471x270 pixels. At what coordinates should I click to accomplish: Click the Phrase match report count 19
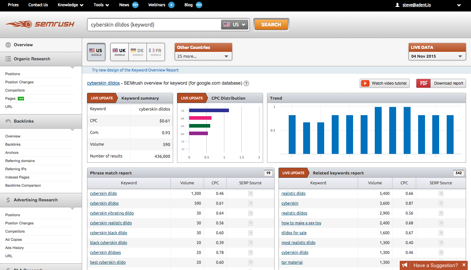268,173
